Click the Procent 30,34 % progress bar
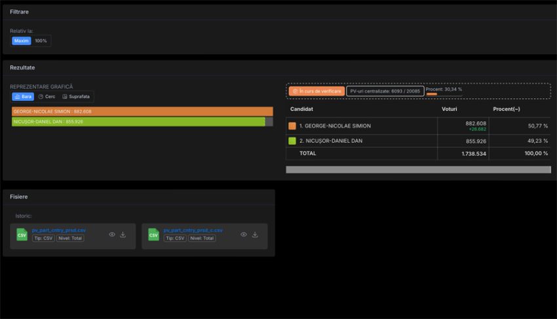This screenshot has width=557, height=319. point(444,94)
